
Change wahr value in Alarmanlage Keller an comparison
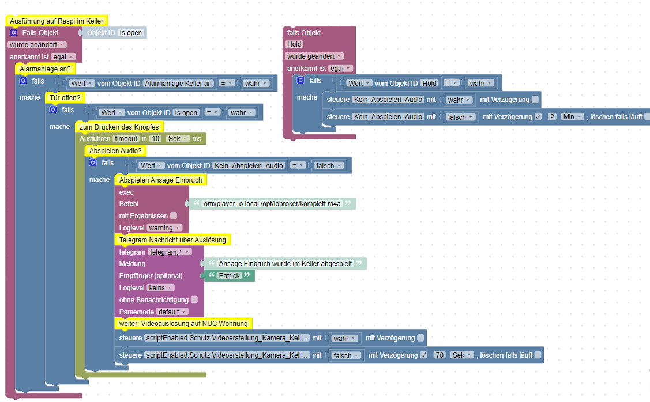(x=256, y=83)
